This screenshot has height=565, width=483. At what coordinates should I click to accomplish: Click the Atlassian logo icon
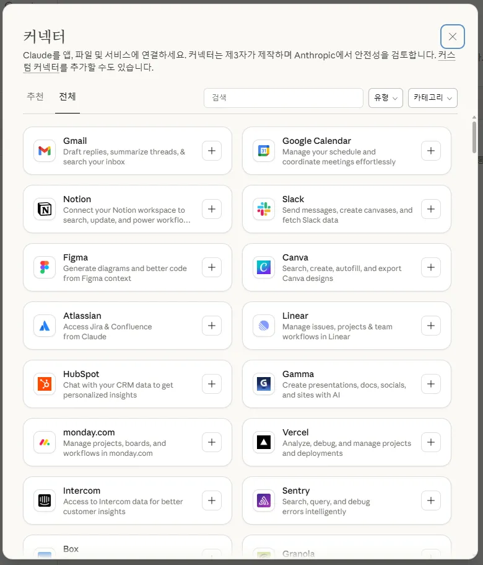point(45,326)
